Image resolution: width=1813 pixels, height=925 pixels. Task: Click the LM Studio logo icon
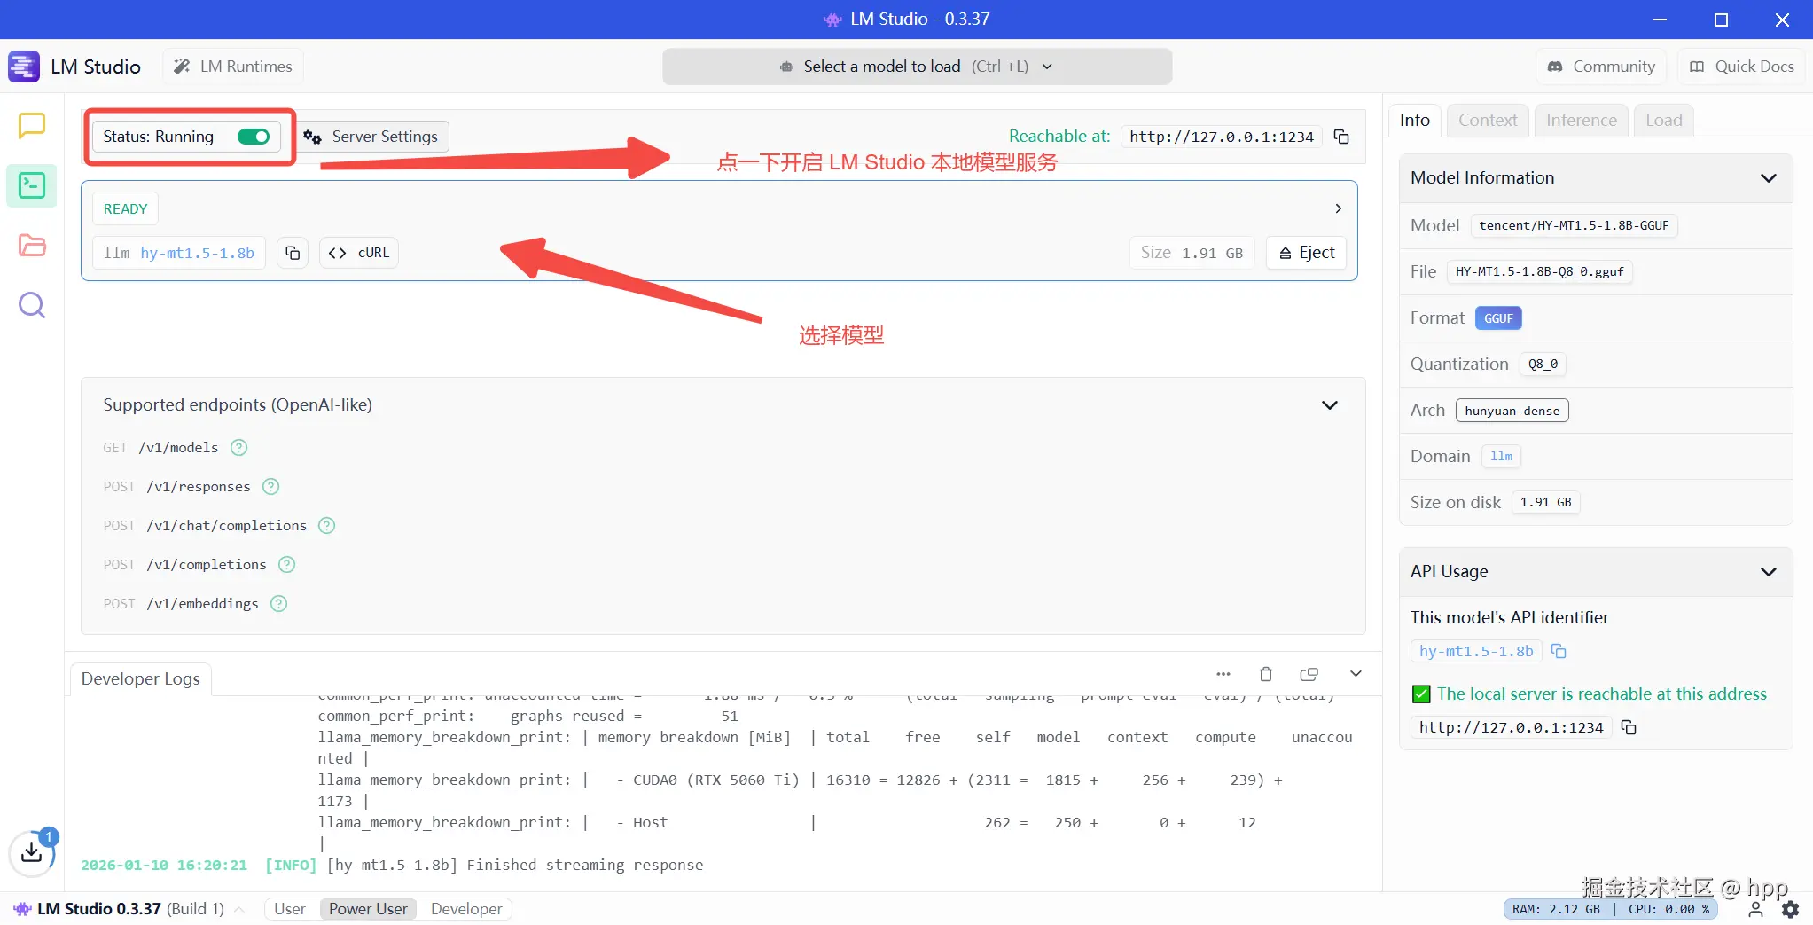pos(24,67)
